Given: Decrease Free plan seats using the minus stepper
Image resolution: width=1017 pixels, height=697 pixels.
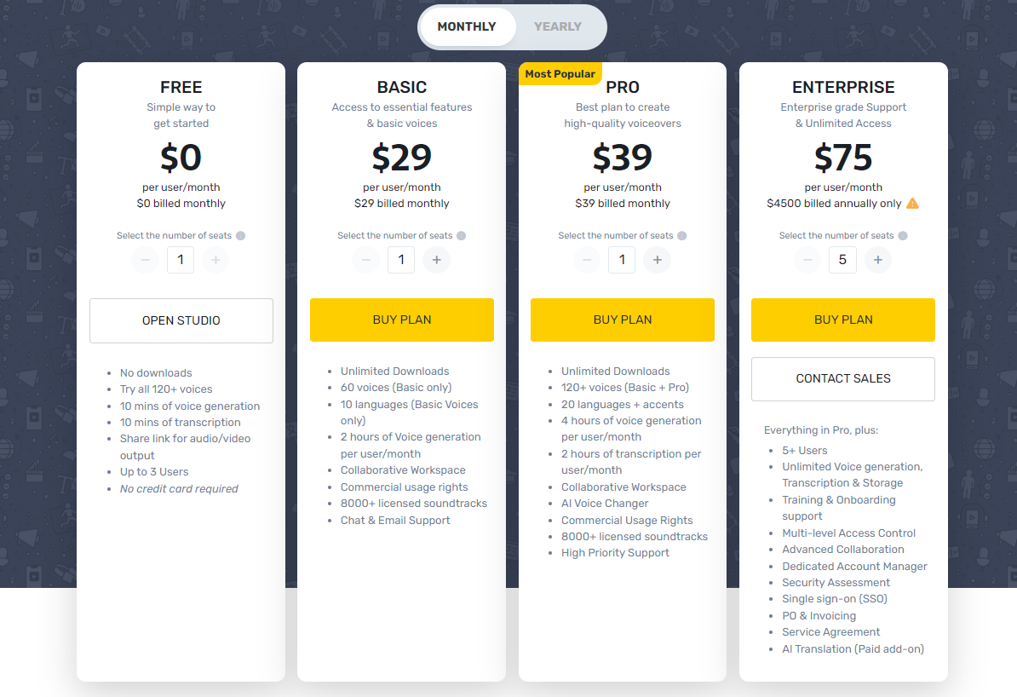Looking at the screenshot, I should pos(146,260).
